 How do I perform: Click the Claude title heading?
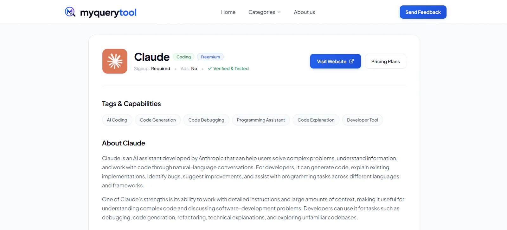pos(152,57)
